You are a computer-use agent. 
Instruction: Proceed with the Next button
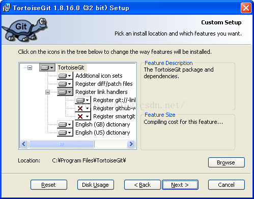[x=180, y=185]
